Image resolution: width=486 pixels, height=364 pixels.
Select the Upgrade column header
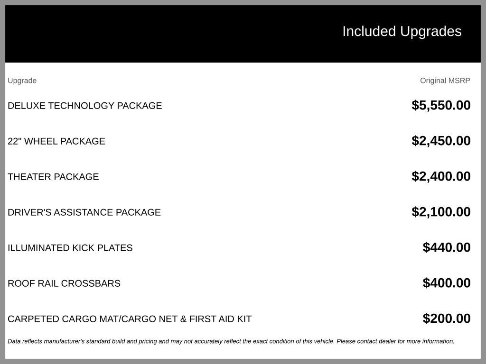(x=22, y=81)
